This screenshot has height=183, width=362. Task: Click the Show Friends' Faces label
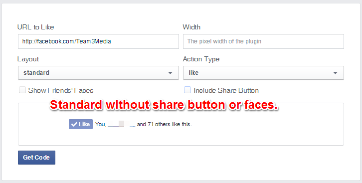point(61,90)
